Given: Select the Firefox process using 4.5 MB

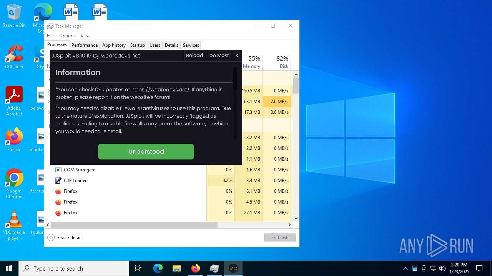Looking at the screenshot, I should 169,202.
